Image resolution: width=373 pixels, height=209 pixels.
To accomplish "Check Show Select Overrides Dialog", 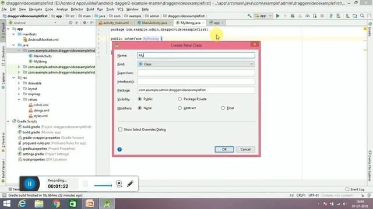I will point(121,129).
